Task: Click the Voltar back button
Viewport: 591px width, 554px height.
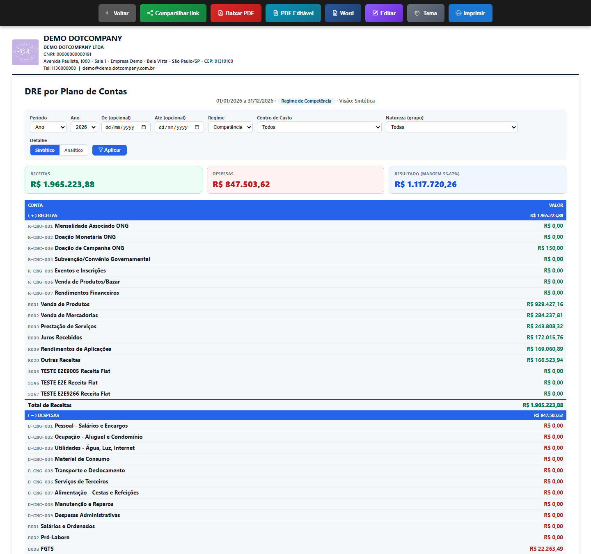Action: click(x=117, y=13)
